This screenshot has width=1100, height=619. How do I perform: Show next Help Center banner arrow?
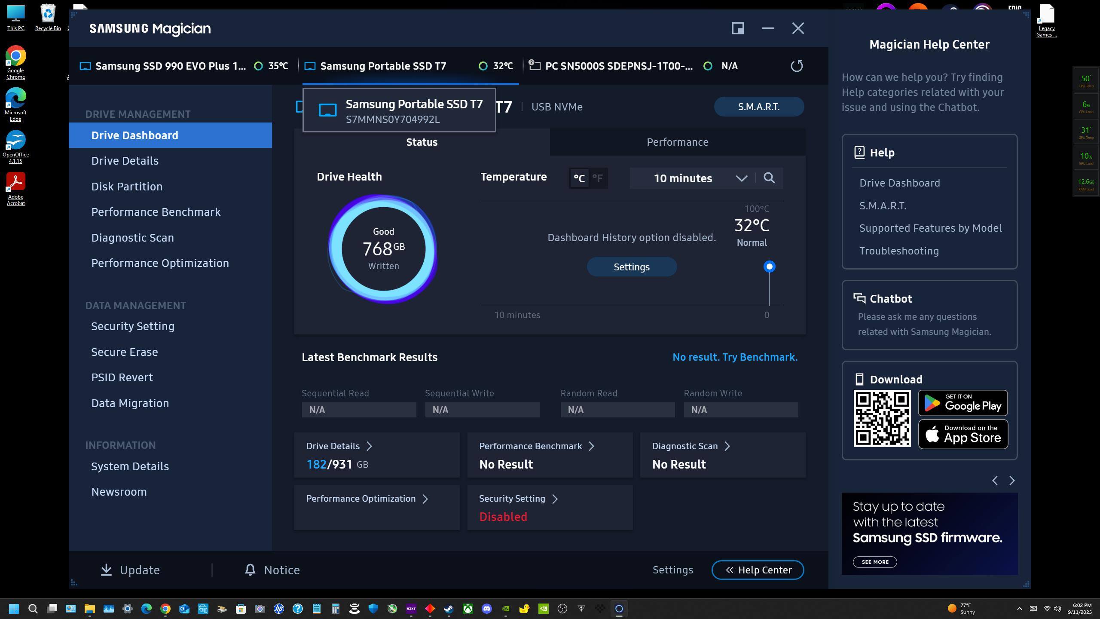point(1012,481)
